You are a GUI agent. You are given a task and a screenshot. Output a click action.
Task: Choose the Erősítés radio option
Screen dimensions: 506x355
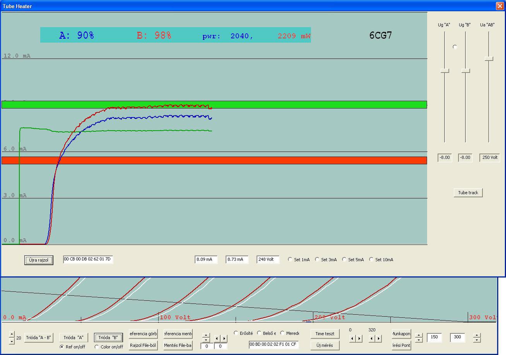point(236,333)
